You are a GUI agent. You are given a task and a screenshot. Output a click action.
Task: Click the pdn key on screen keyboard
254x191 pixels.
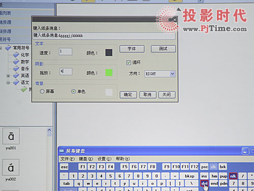pyautogui.click(x=224, y=183)
